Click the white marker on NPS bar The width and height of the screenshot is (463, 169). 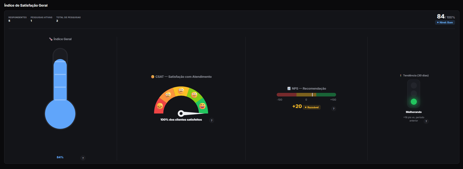tap(312, 95)
